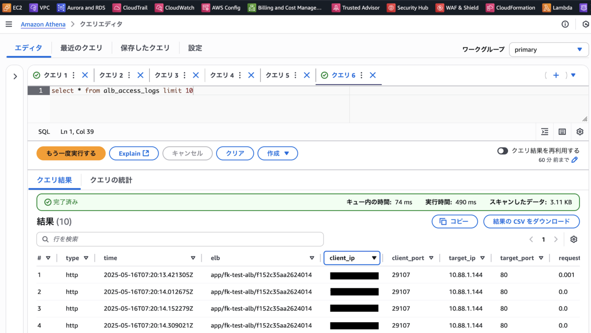Click the editor resize handle corner
This screenshot has height=333, width=591.
click(585, 119)
